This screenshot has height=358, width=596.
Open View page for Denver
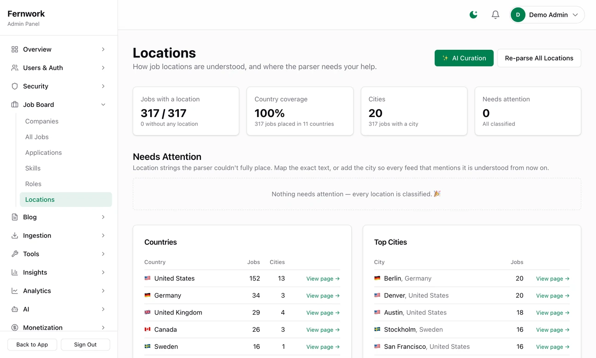coord(553,296)
